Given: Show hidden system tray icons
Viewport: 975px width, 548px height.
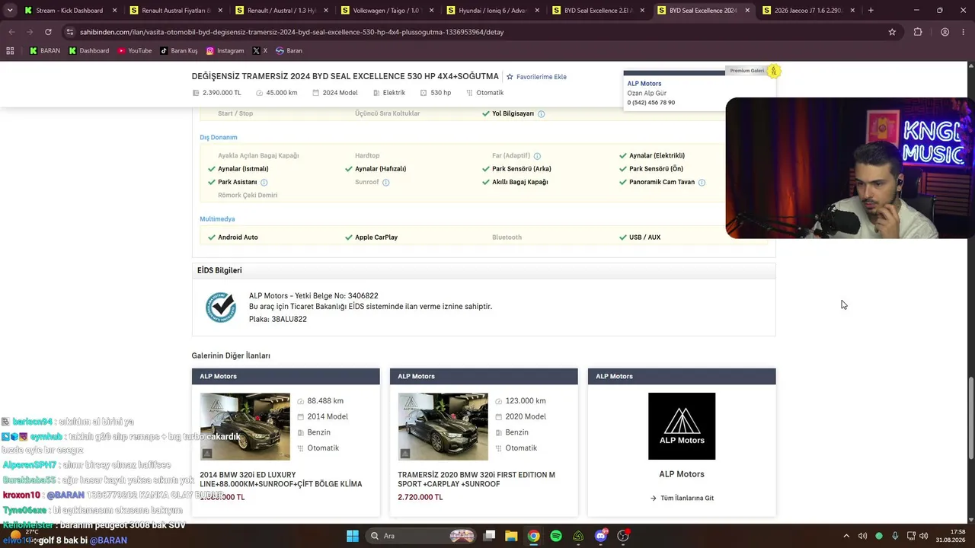Looking at the screenshot, I should [x=846, y=536].
